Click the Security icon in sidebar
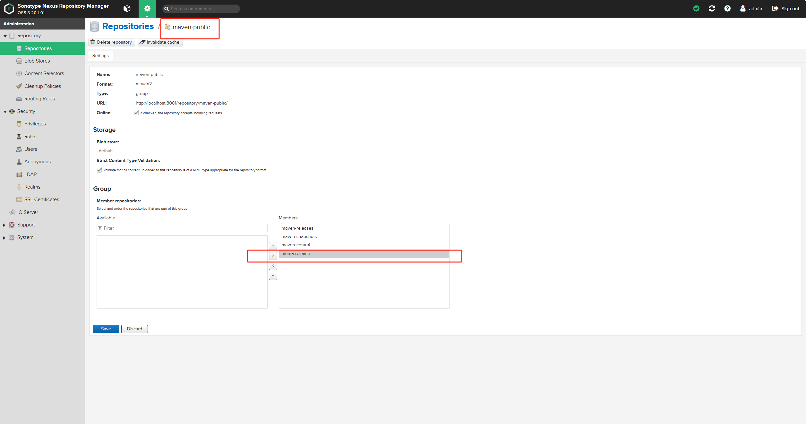 point(12,112)
